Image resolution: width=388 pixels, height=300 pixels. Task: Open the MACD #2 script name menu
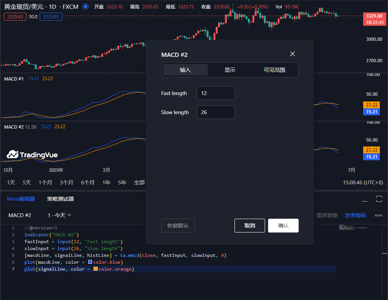(x=20, y=215)
